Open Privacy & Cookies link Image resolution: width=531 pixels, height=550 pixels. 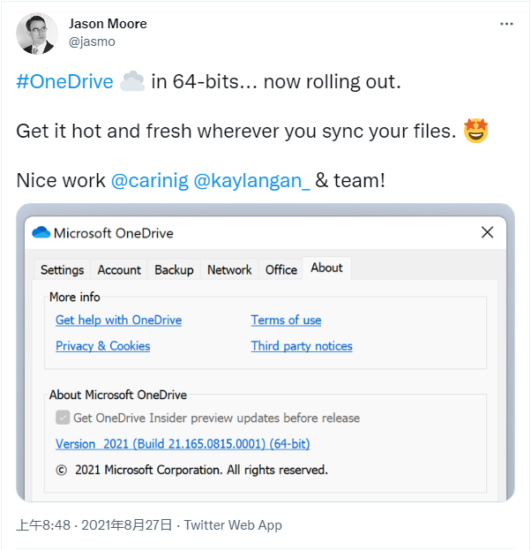tap(102, 346)
